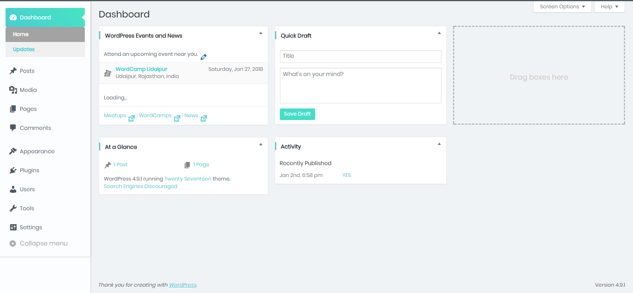Select the Home submenu item

click(x=45, y=34)
